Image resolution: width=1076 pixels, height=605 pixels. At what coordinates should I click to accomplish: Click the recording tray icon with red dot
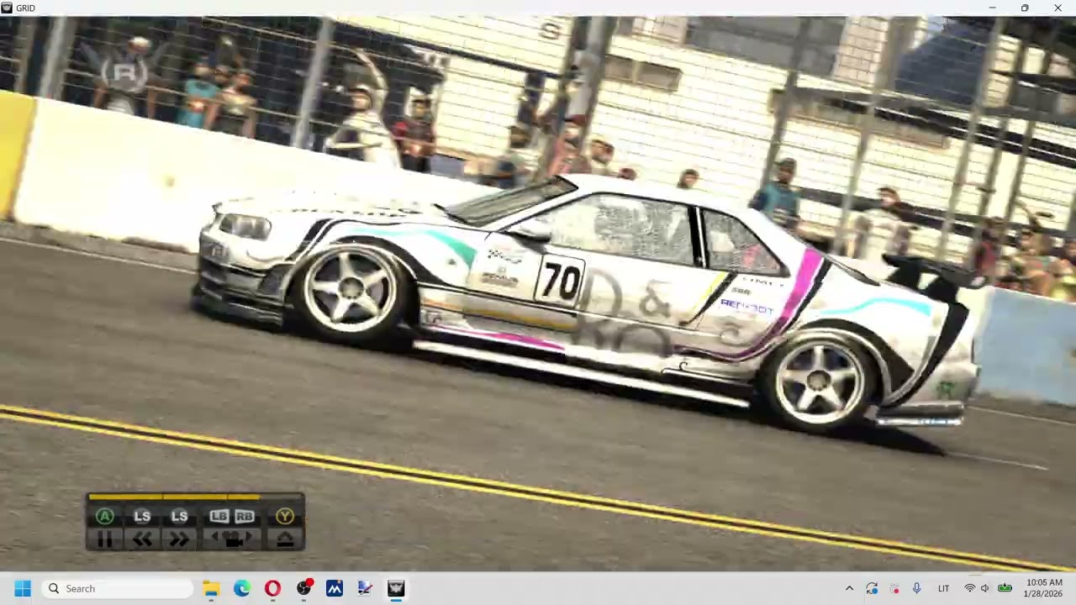(x=894, y=588)
